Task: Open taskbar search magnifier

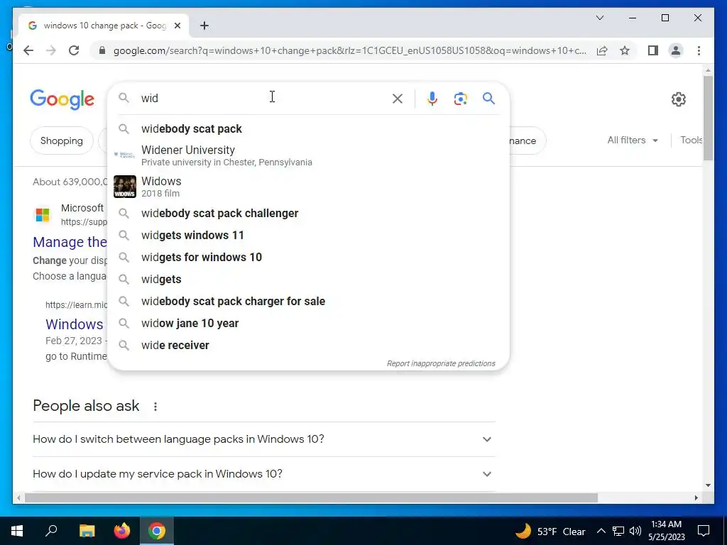Action: coord(51,531)
